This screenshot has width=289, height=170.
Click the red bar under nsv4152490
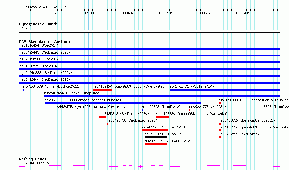[103, 90]
